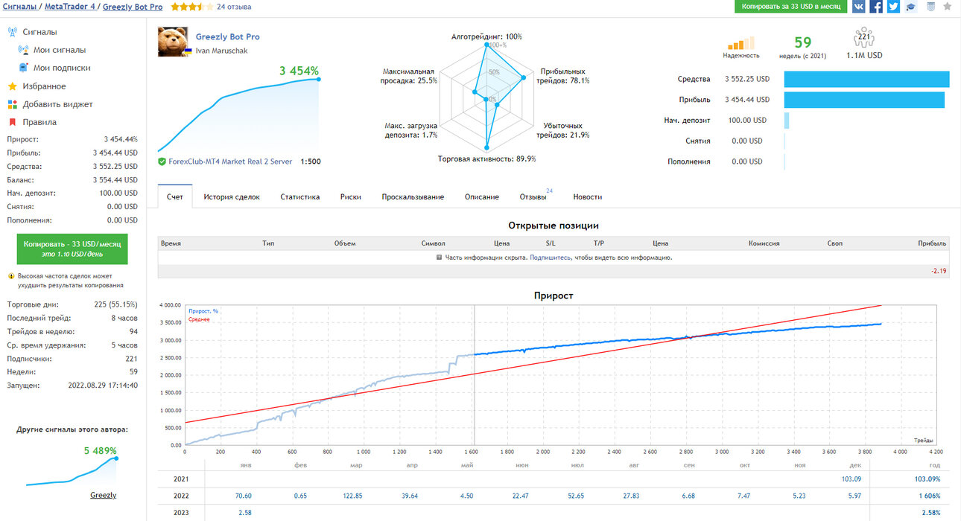Open the Greezly signal link under other signals
This screenshot has height=521, width=961.
pos(104,495)
